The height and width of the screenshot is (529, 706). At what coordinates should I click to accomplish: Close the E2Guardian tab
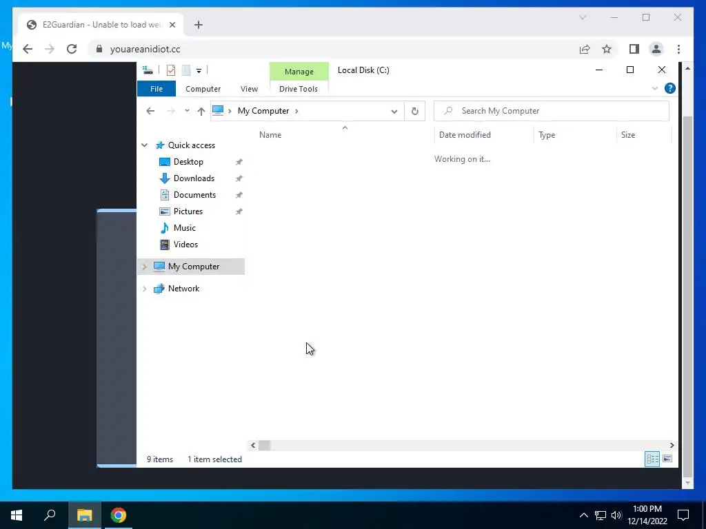[172, 25]
